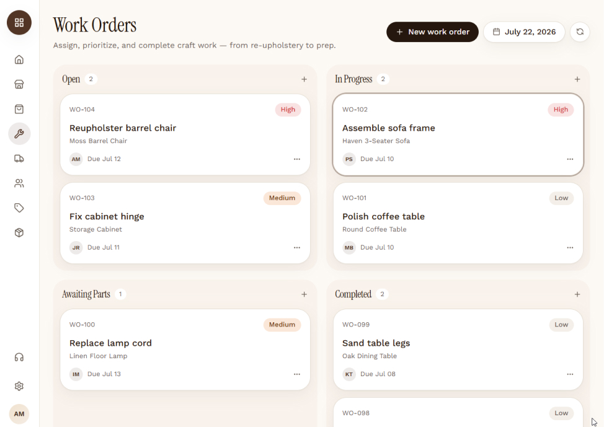
Task: Click the Awaiting Parts column heading
Action: tap(86, 294)
